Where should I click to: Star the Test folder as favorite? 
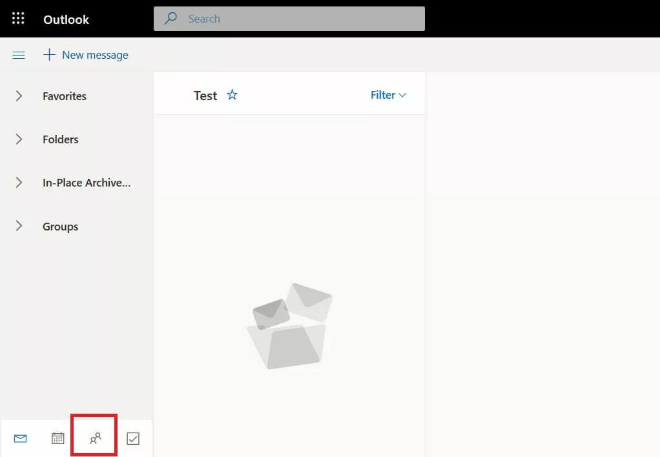coord(232,95)
